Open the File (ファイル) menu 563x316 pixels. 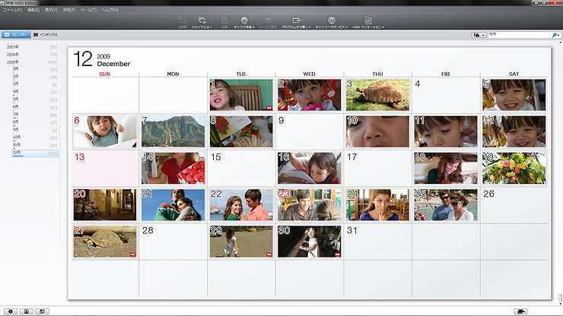[x=12, y=9]
